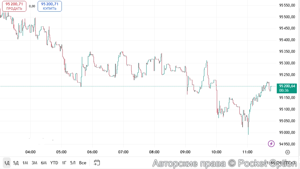
Task: Open the go-to-date calendar icon
Action: coord(97,163)
